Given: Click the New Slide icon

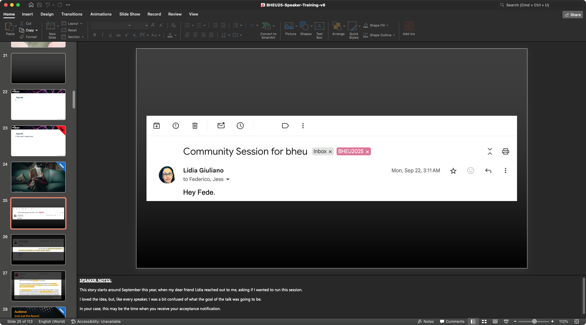Looking at the screenshot, I should 50,26.
